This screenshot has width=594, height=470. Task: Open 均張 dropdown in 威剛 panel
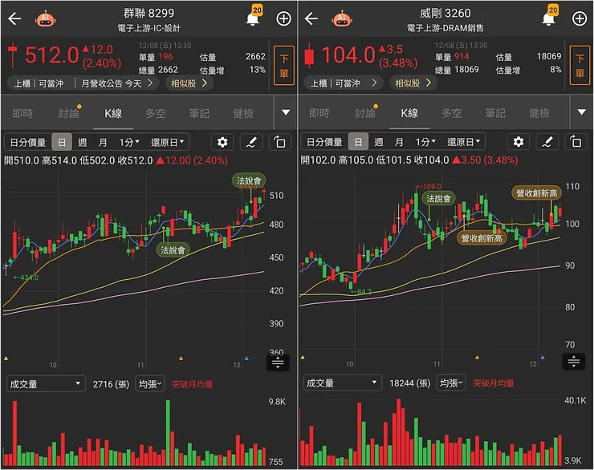click(x=450, y=383)
